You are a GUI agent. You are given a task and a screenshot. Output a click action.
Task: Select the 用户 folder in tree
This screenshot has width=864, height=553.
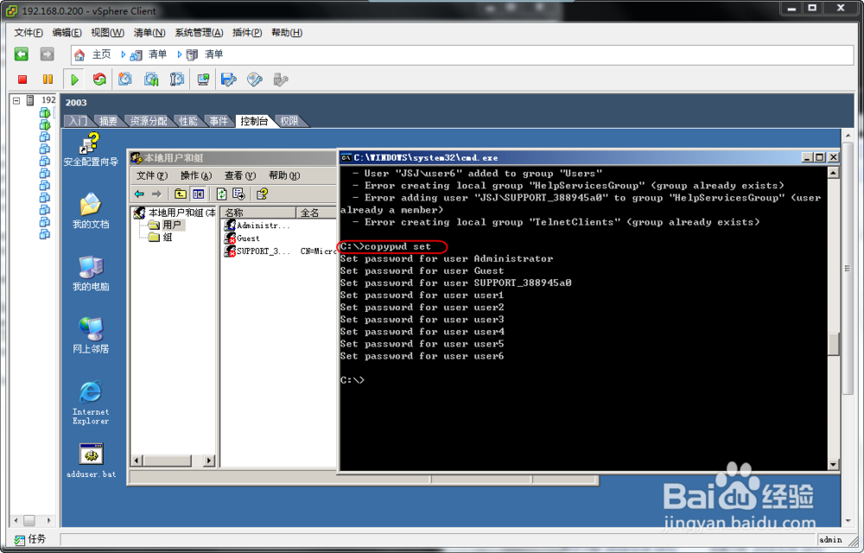165,225
